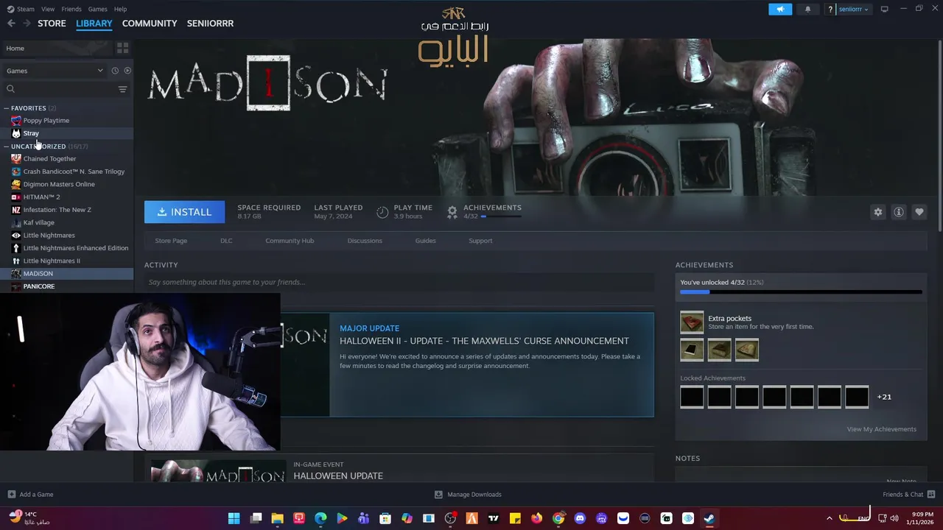Open Discord from the taskbar
The image size is (943, 530).
(x=580, y=518)
